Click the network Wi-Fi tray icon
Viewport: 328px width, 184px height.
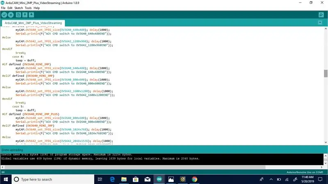tap(287, 180)
